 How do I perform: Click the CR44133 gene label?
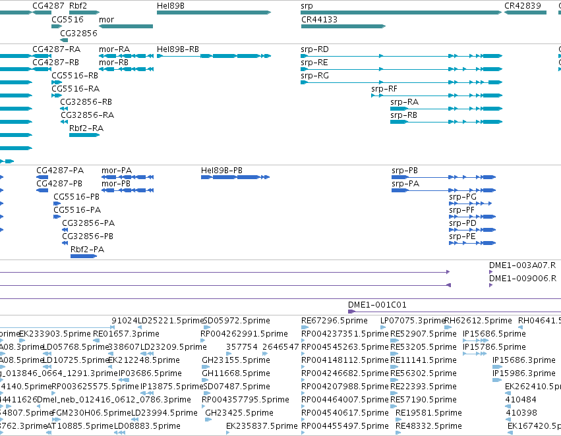pos(319,19)
